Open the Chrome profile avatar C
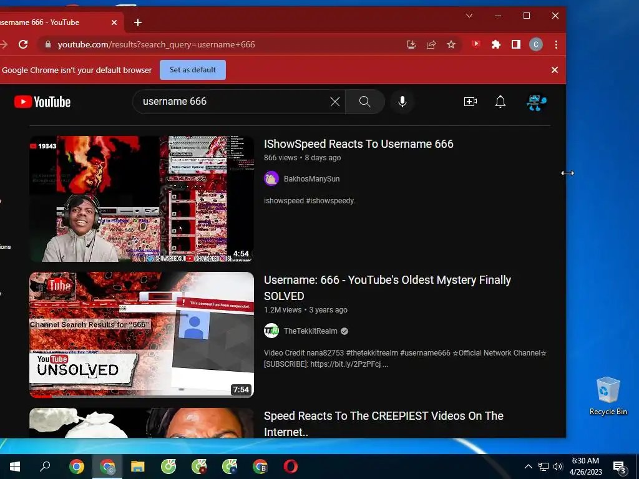The image size is (639, 479). point(536,44)
